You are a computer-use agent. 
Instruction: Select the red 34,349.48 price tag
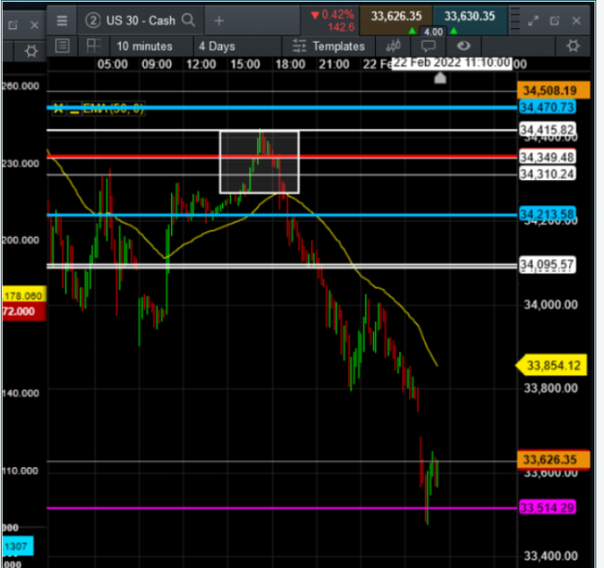point(547,157)
